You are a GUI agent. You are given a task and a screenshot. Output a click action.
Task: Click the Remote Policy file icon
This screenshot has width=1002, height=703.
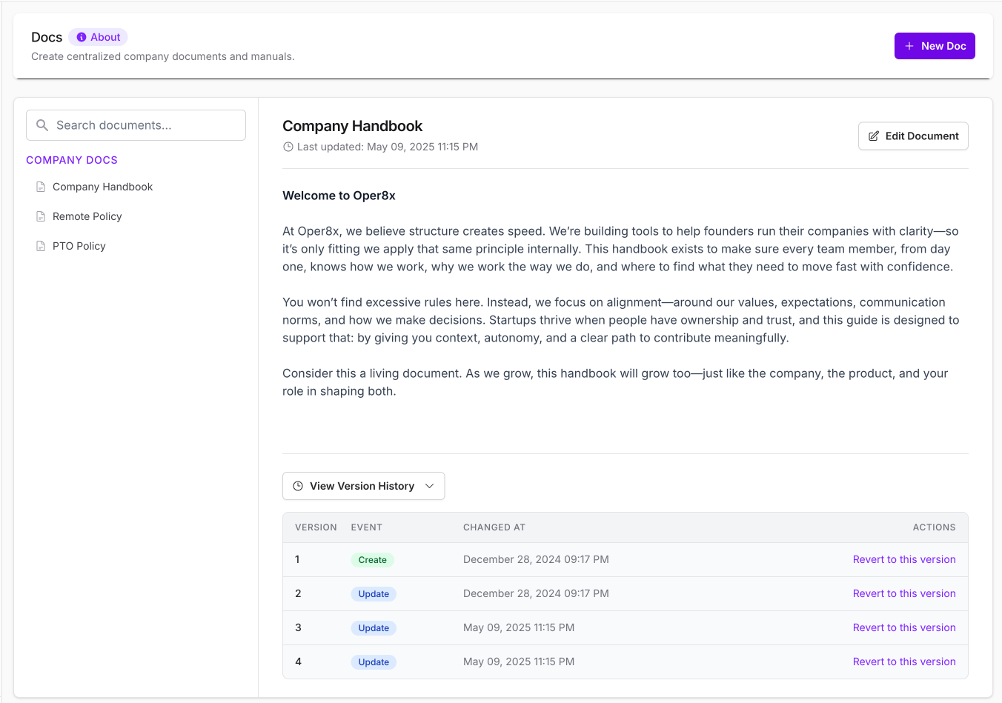pos(41,216)
